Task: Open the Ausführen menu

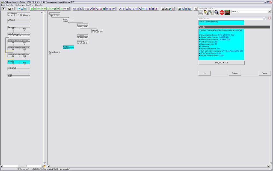Action: (30, 5)
